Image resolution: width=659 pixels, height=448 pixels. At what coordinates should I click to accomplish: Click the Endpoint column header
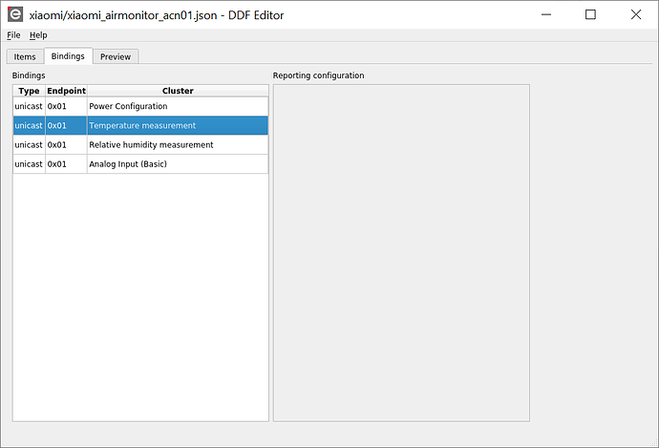coord(66,91)
